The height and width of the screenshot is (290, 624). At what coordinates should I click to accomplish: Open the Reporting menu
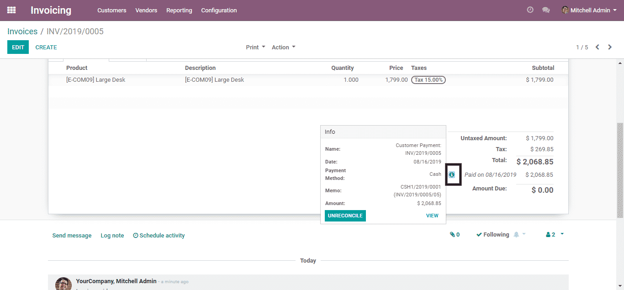click(179, 10)
